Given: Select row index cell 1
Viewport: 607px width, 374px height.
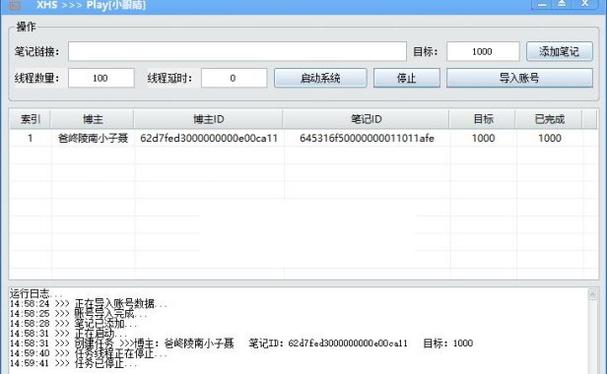Looking at the screenshot, I should coord(31,138).
